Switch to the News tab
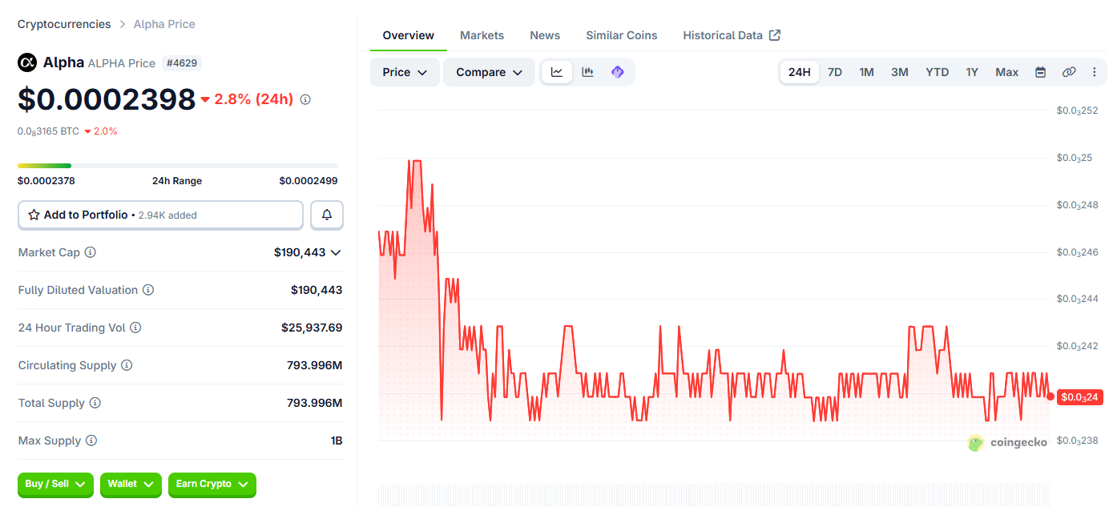The width and height of the screenshot is (1113, 507). click(x=545, y=35)
